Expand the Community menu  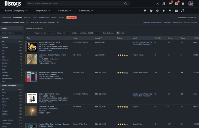point(86,11)
